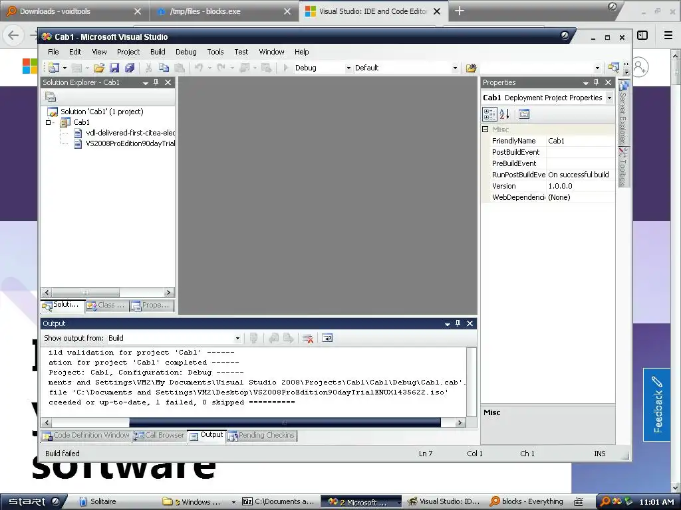
Task: Open the Debug menu
Action: pos(186,52)
